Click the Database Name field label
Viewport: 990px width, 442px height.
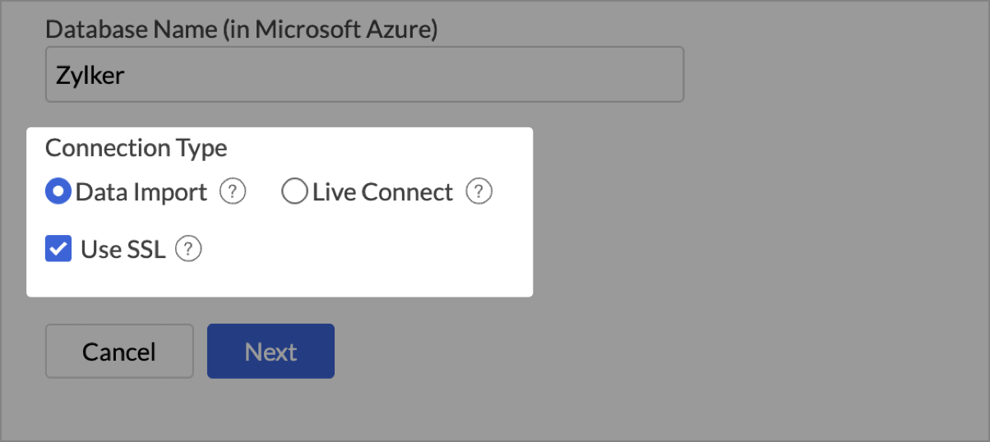coord(242,30)
